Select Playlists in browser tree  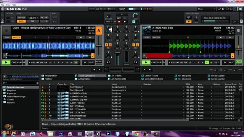coord(11,91)
